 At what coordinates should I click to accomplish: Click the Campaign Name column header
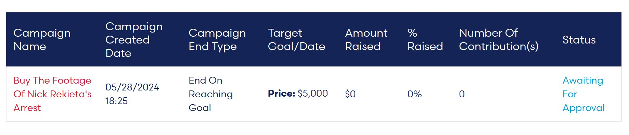pyautogui.click(x=42, y=40)
